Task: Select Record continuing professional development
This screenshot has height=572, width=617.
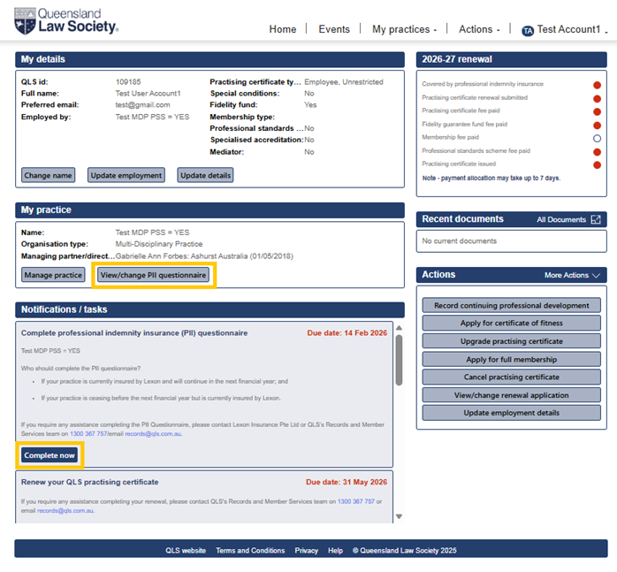Action: (511, 305)
